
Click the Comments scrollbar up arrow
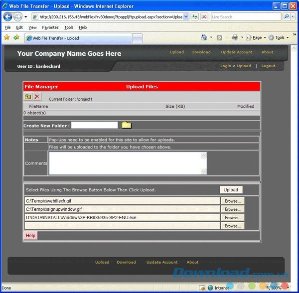point(203,155)
